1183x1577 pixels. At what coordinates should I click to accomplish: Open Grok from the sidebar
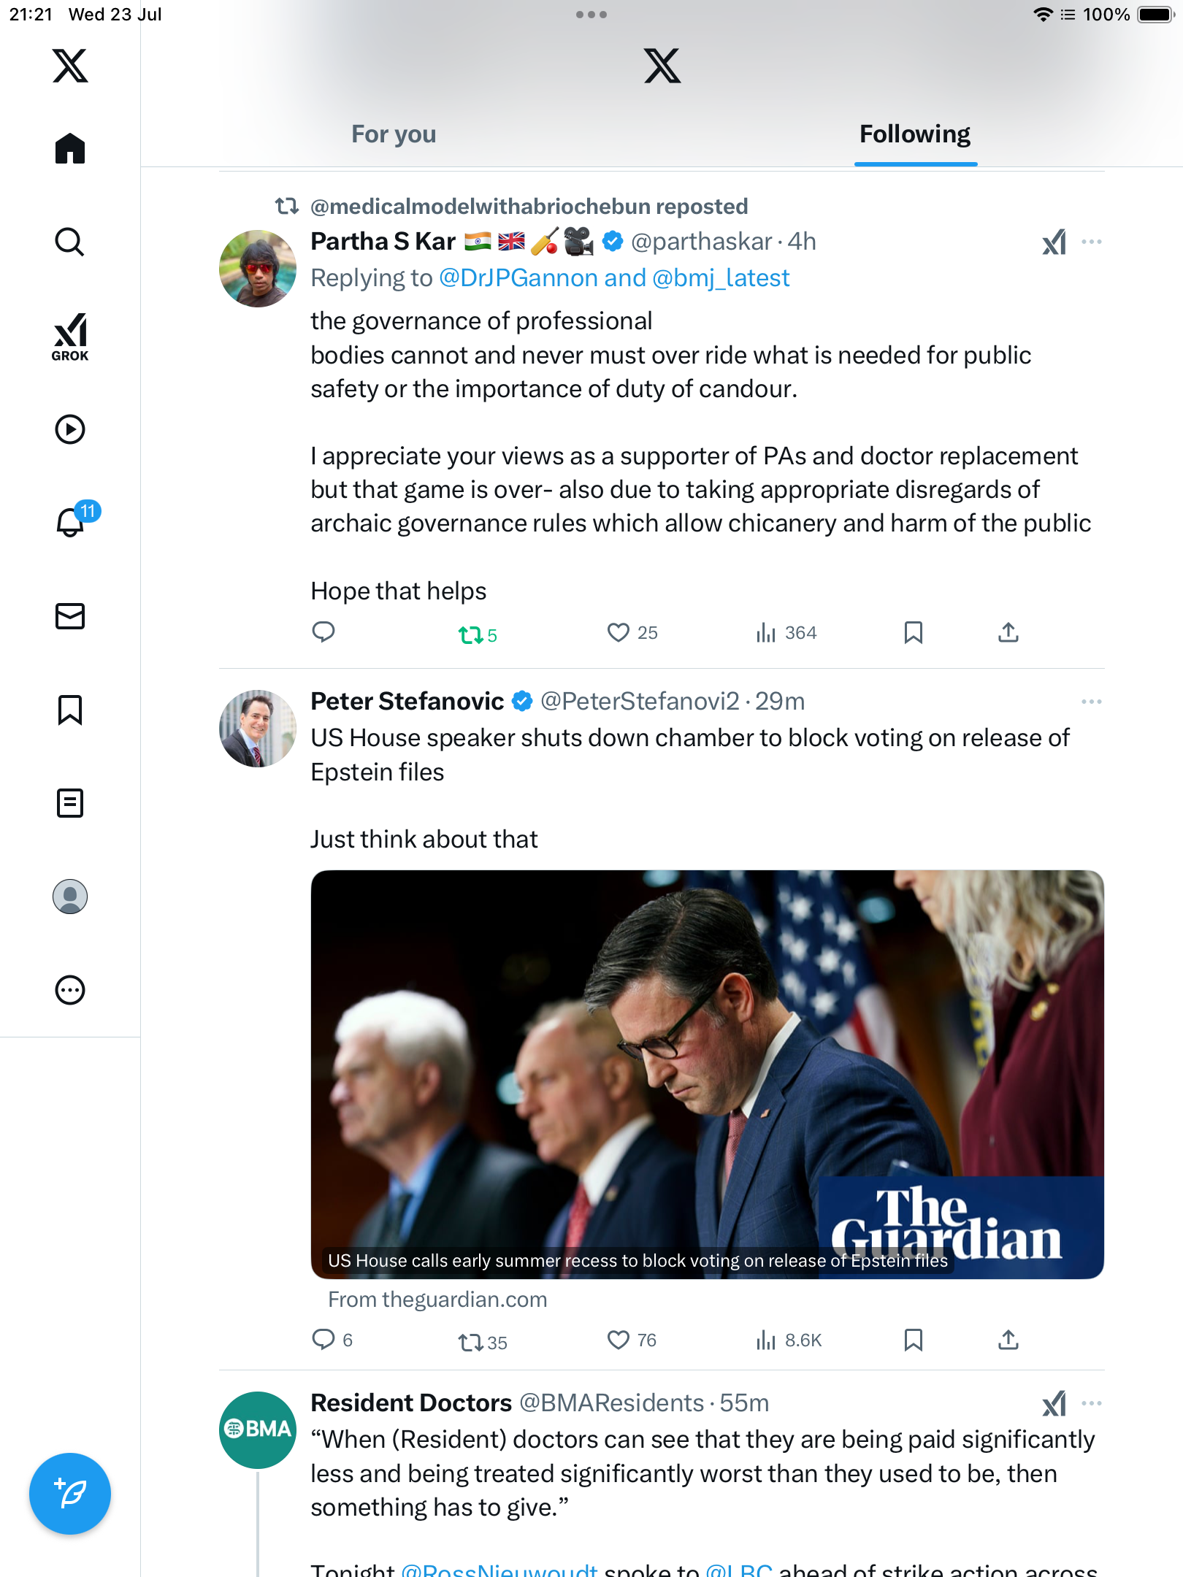(70, 337)
